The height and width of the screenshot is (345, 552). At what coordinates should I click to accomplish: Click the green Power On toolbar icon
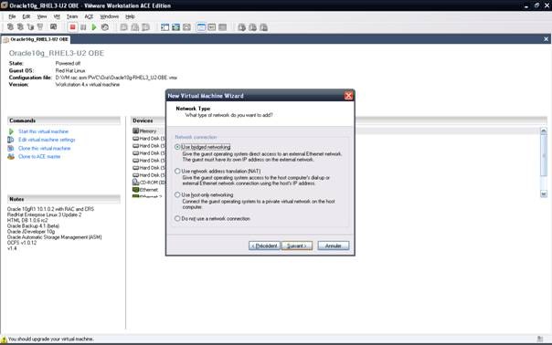coord(94,27)
